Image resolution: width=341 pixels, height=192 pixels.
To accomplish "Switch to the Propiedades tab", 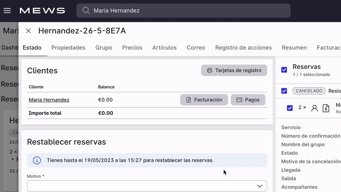I will tap(68, 48).
